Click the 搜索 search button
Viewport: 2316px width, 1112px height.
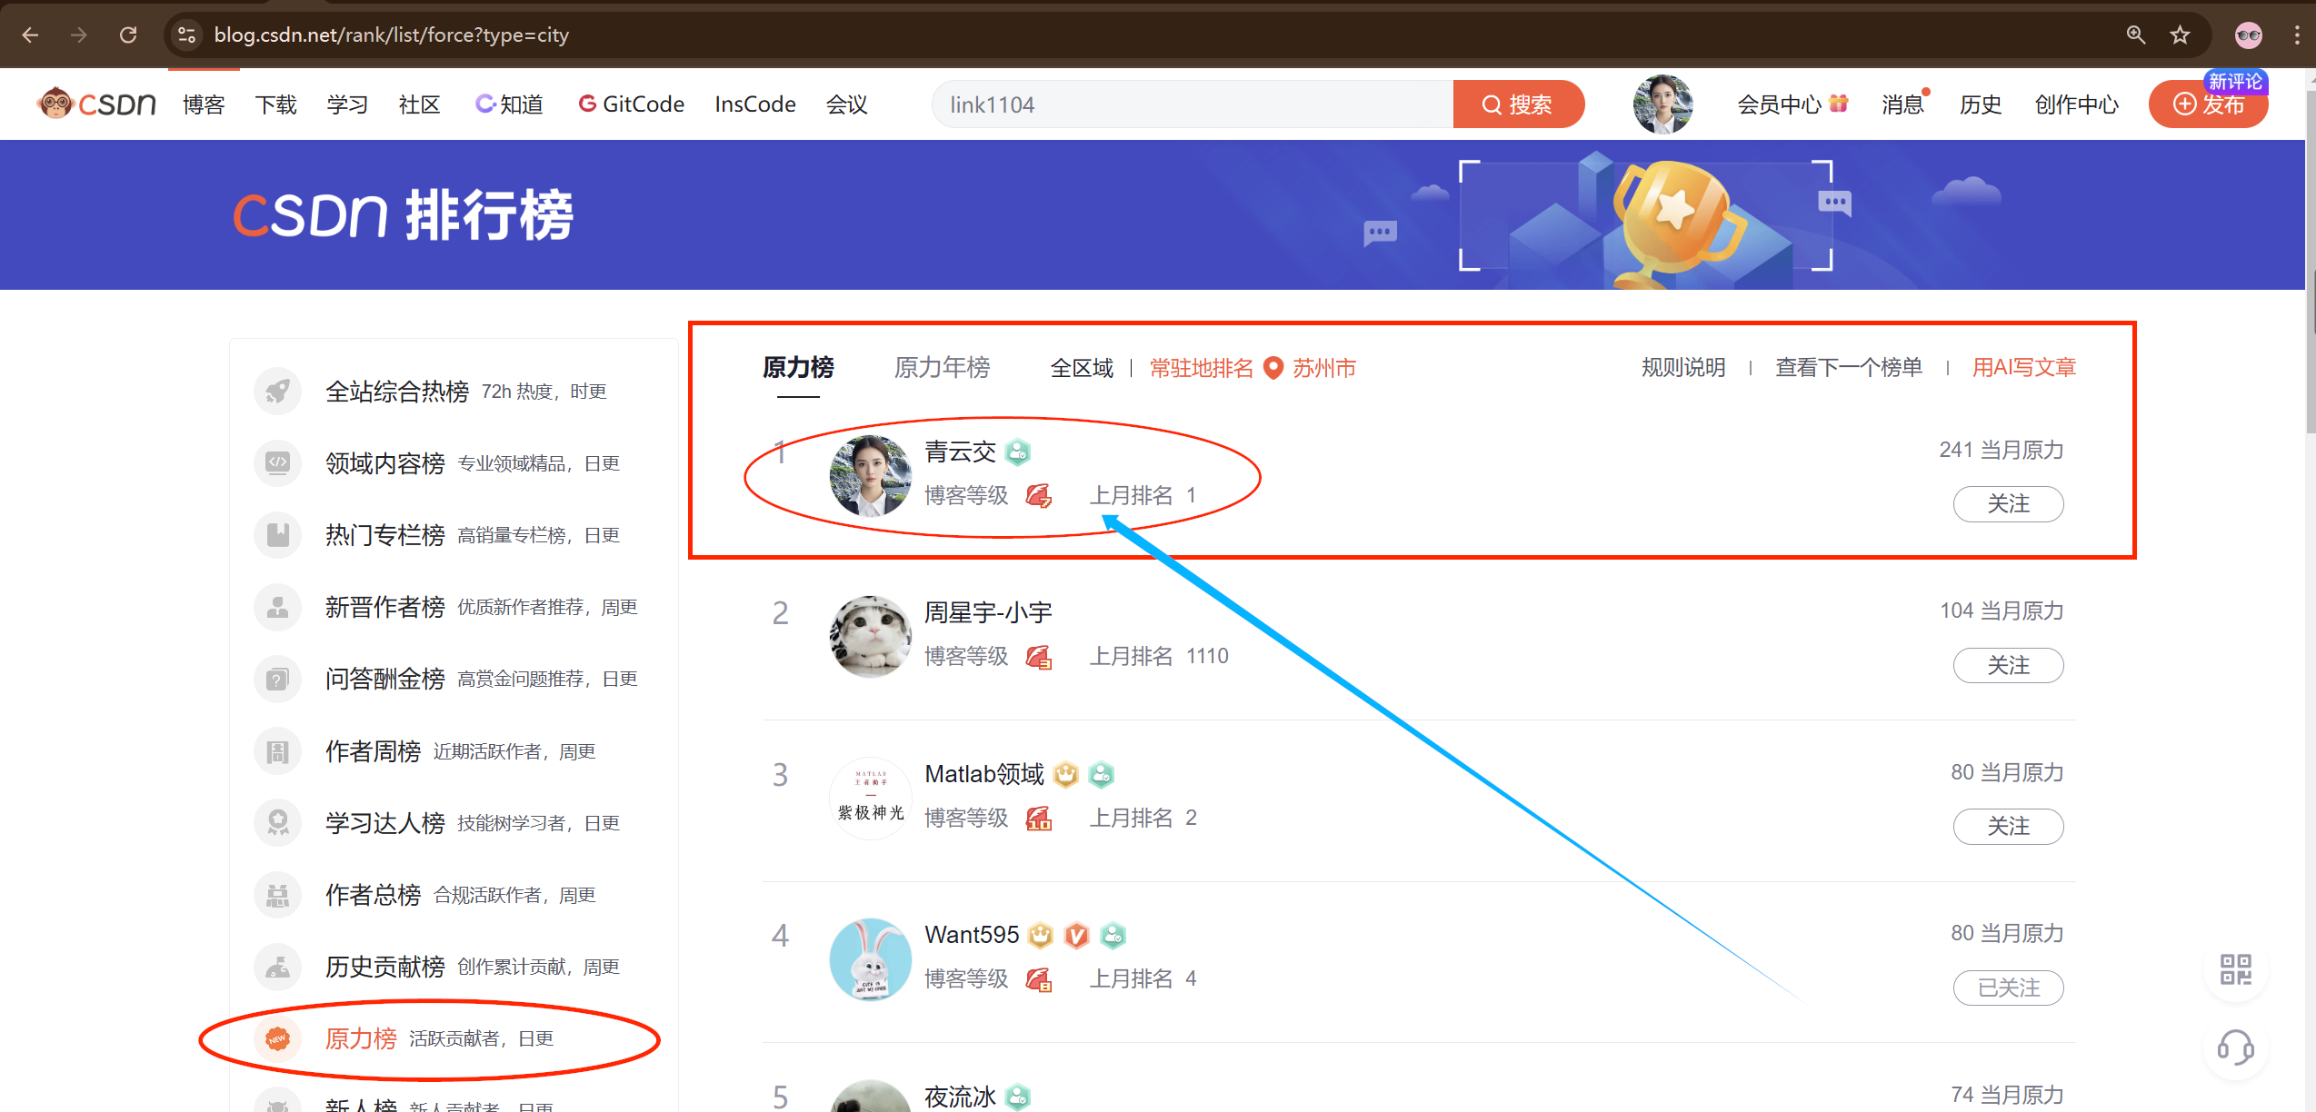(1518, 104)
